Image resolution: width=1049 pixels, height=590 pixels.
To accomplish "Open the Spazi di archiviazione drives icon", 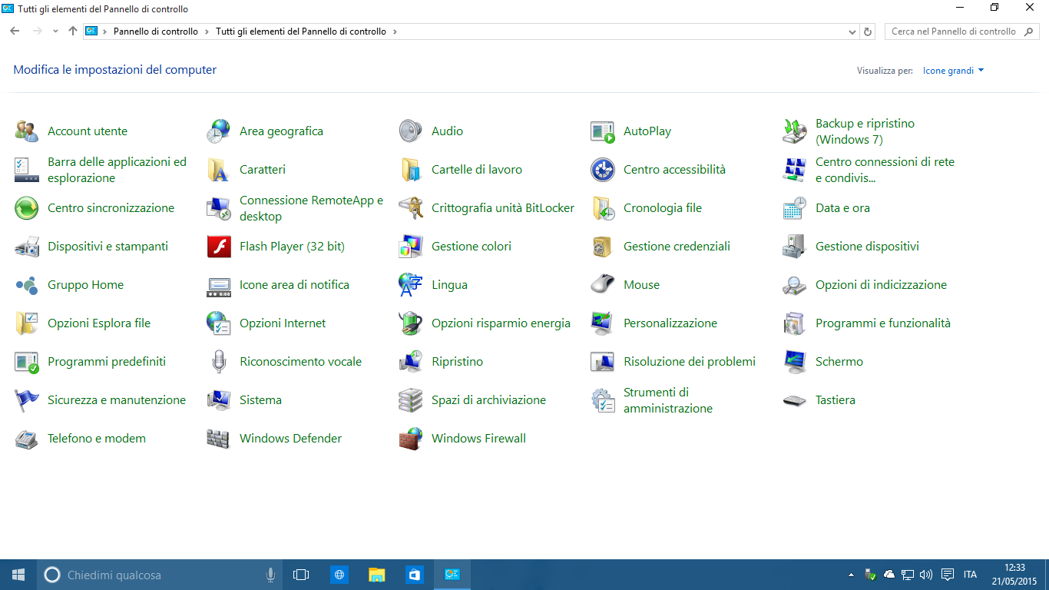I will [x=411, y=400].
